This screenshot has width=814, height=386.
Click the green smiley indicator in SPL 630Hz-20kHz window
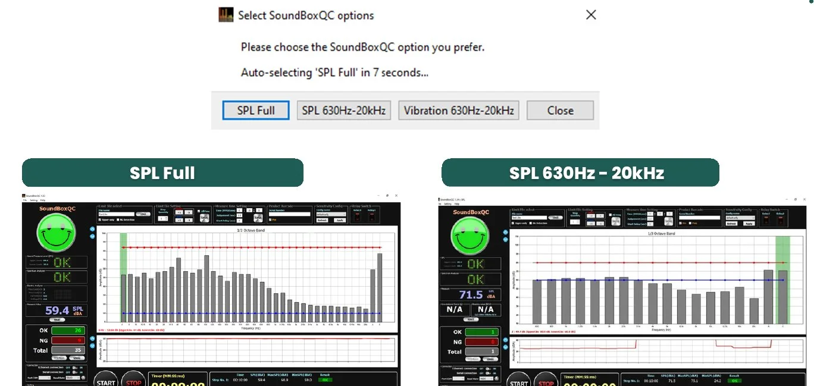click(x=471, y=237)
